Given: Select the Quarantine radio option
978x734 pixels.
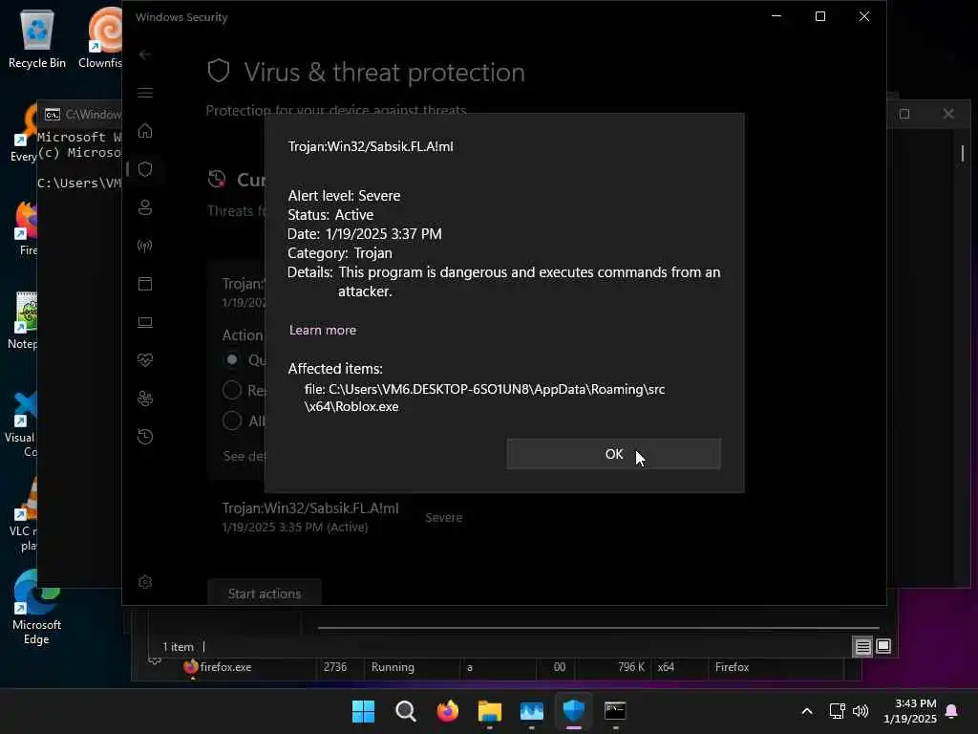Looking at the screenshot, I should [232, 359].
